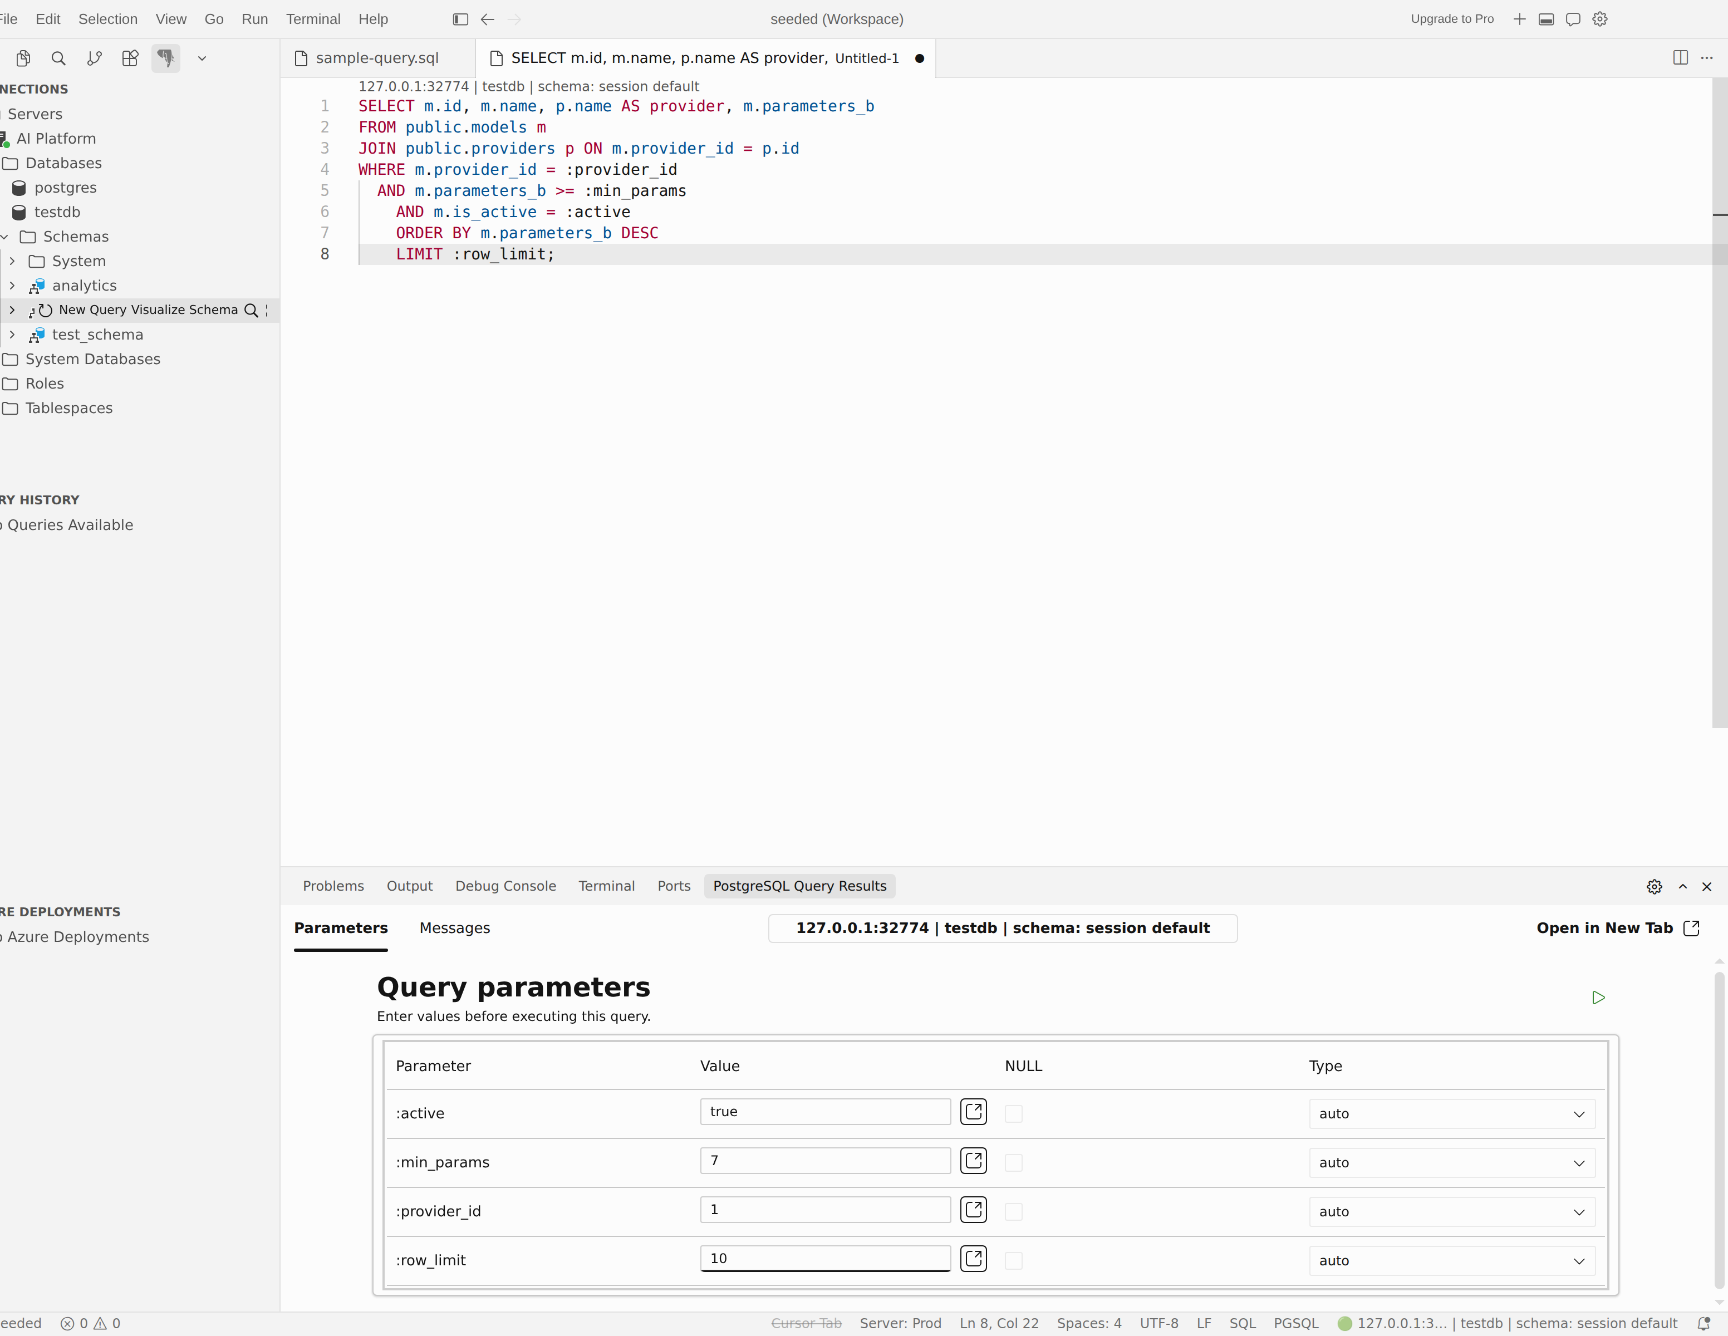Open the Search view icon
The height and width of the screenshot is (1336, 1728).
[x=58, y=58]
